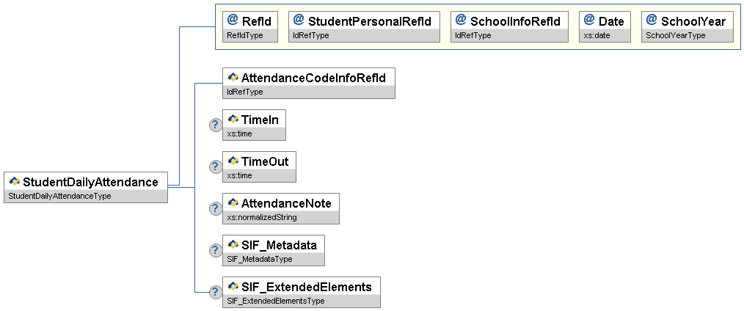Select the TimeIn element box
The width and height of the screenshot is (744, 311).
click(x=260, y=119)
